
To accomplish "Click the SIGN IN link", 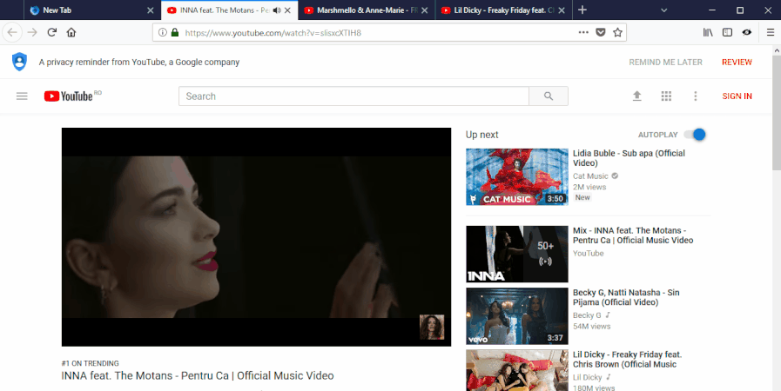I will pyautogui.click(x=737, y=96).
